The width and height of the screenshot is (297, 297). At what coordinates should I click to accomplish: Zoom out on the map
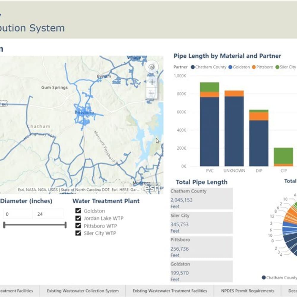[x=152, y=93]
